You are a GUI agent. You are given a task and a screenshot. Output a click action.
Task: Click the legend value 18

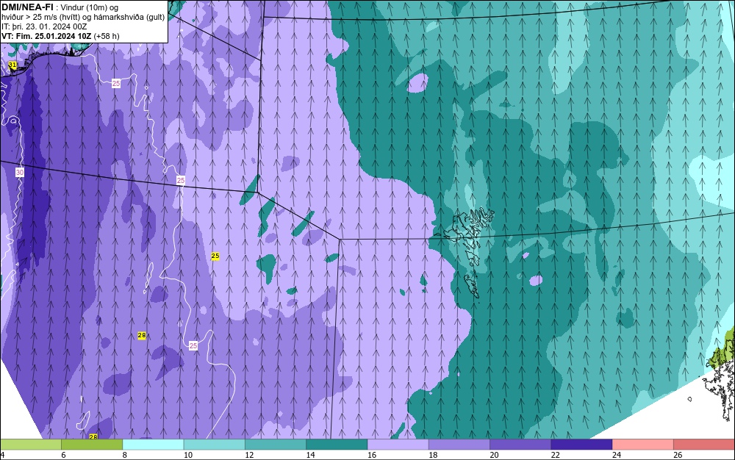[x=433, y=455]
